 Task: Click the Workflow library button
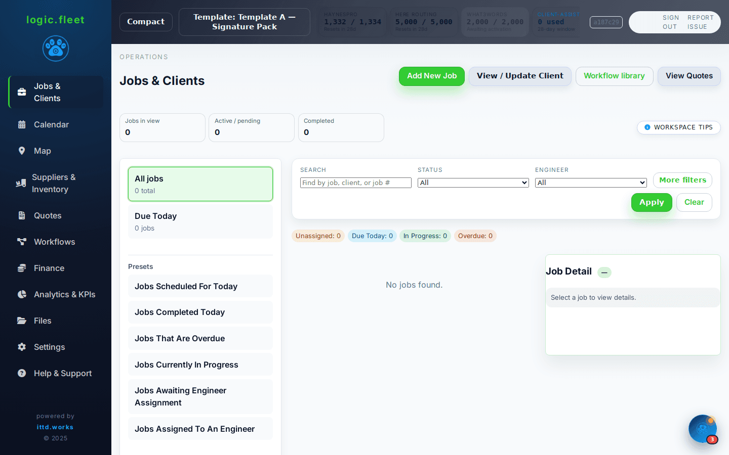[614, 76]
